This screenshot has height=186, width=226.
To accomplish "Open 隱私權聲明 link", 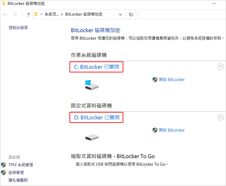I will point(18,180).
